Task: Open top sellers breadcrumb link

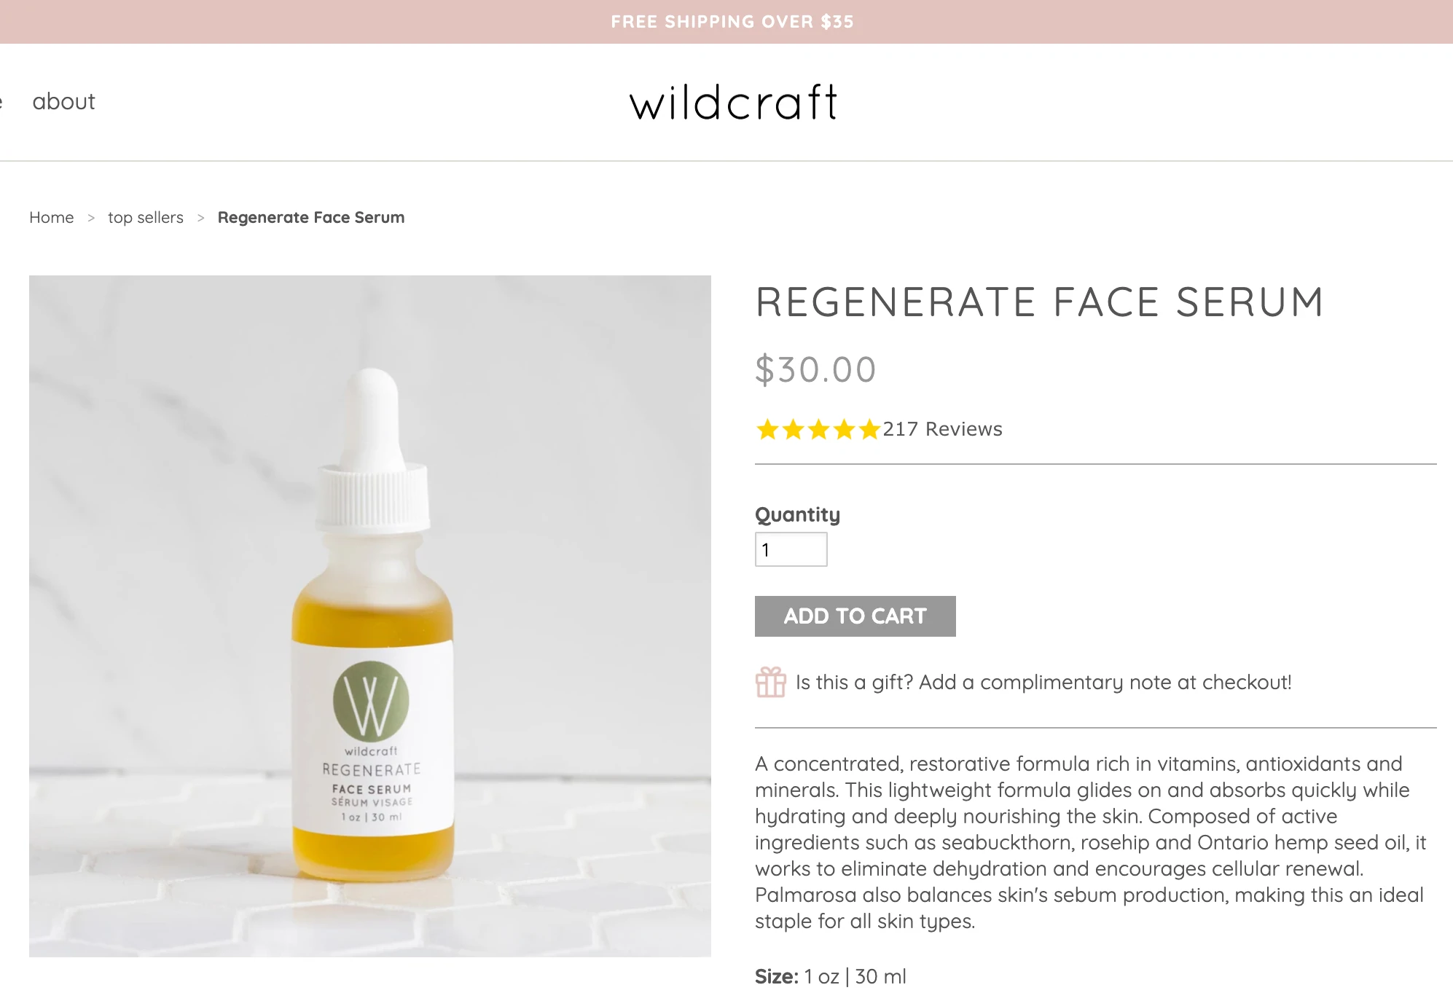Action: click(146, 217)
